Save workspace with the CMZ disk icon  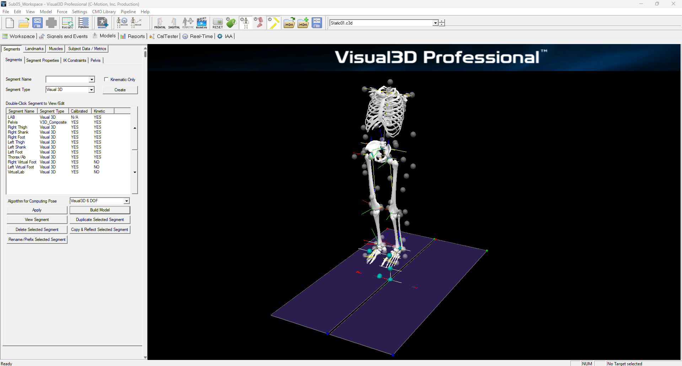pyautogui.click(x=37, y=23)
